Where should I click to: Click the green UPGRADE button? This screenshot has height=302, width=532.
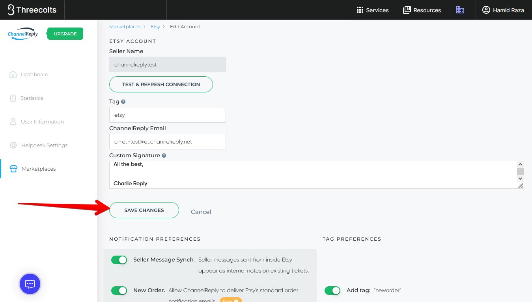coord(65,34)
